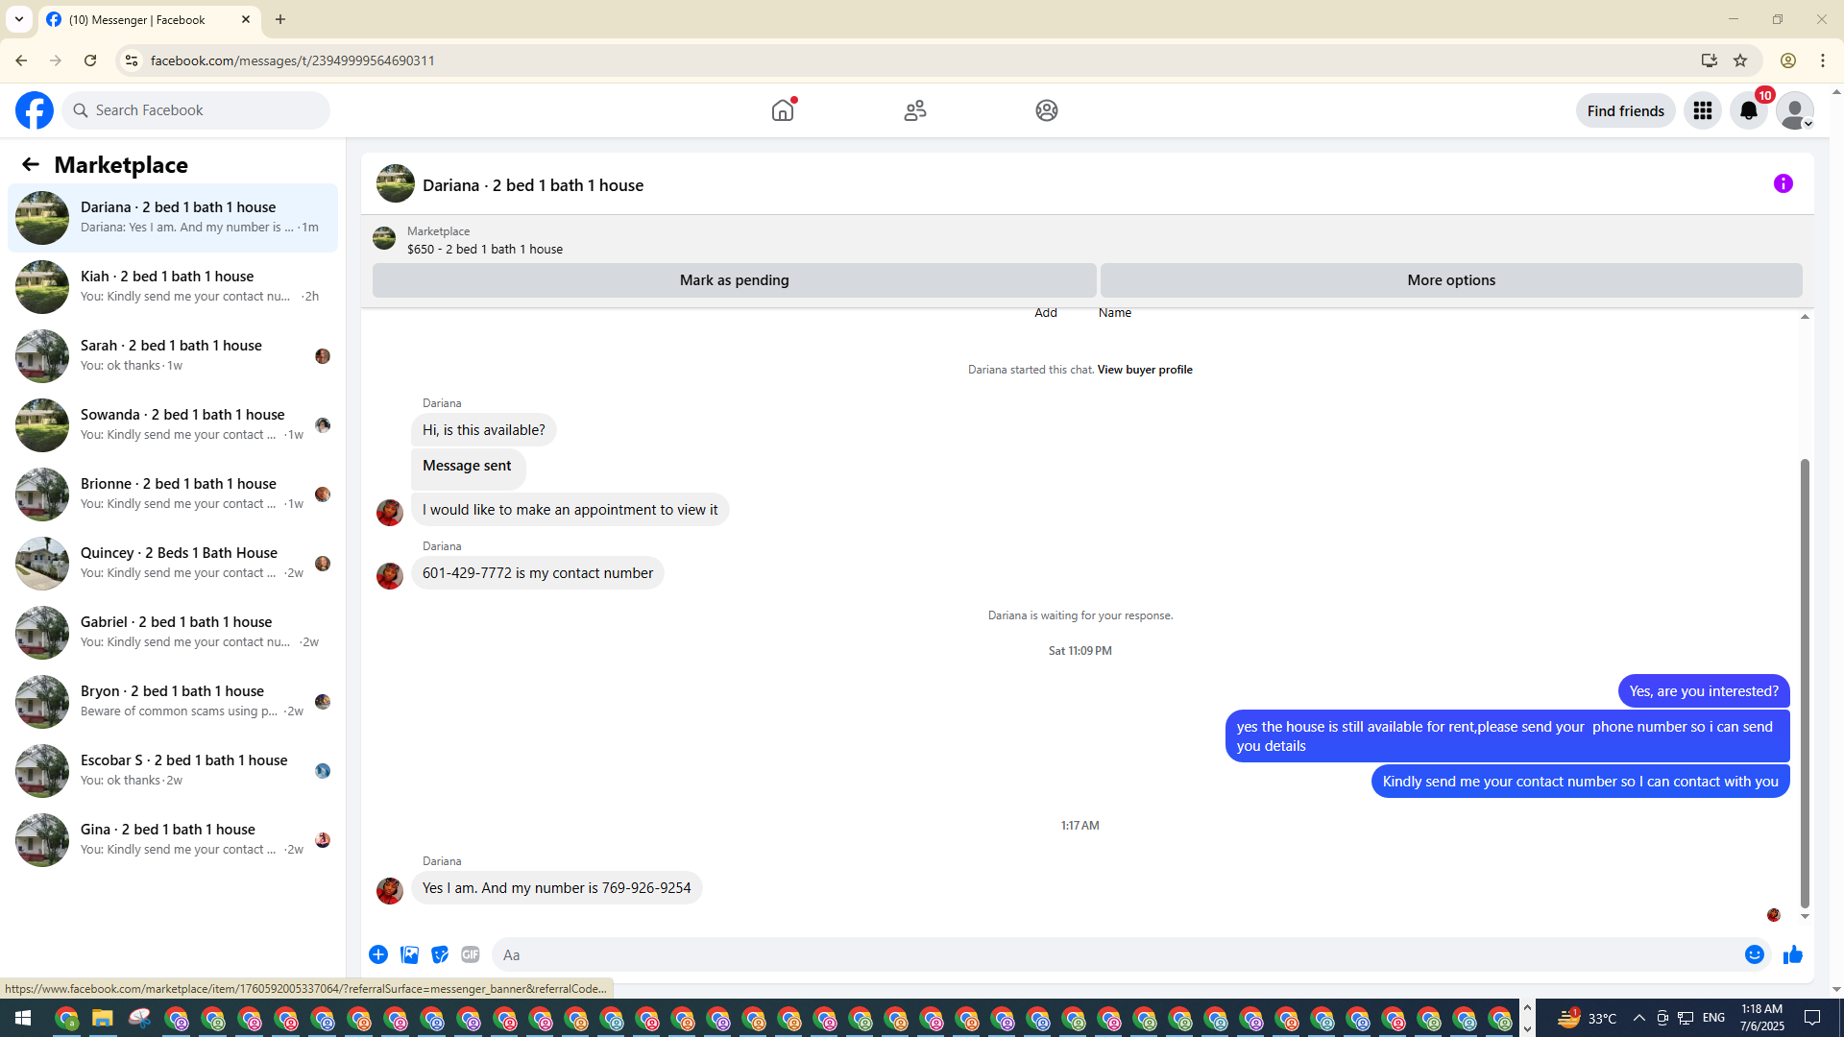Viewport: 1844px width, 1037px height.
Task: Attach a photo file to the message
Action: click(409, 954)
